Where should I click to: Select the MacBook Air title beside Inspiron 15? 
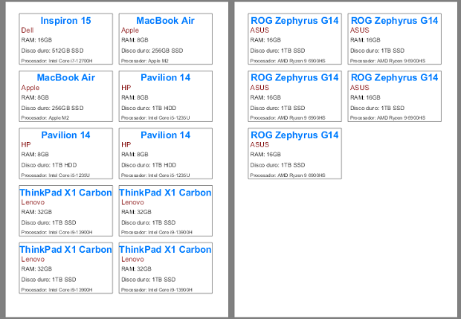click(166, 21)
